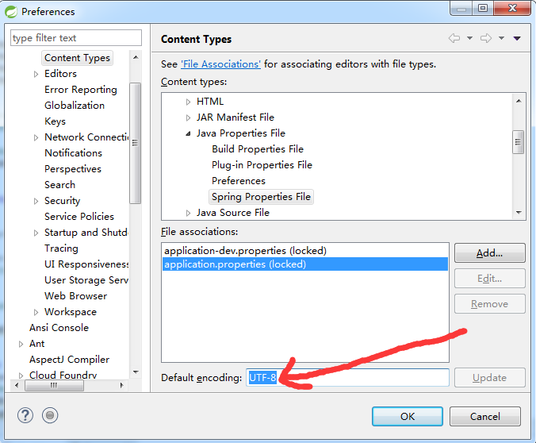
Task: Select Build Properties File content type
Action: click(258, 149)
